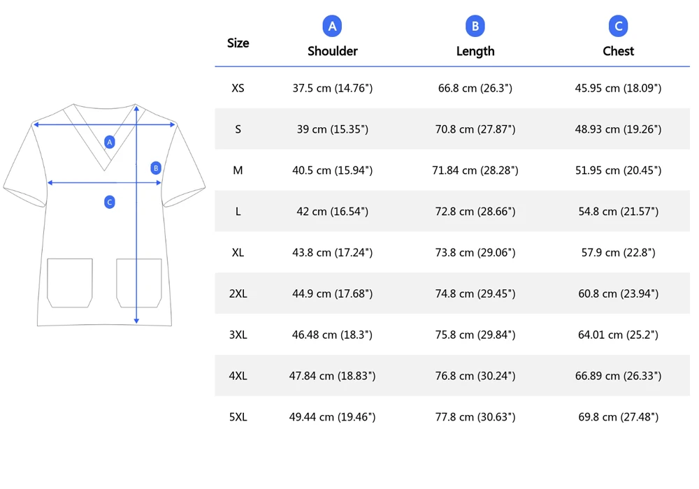Click the right pocket on shirt diagram
The height and width of the screenshot is (489, 699).
point(138,282)
